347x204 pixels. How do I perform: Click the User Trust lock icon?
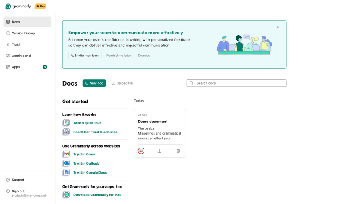[66, 132]
